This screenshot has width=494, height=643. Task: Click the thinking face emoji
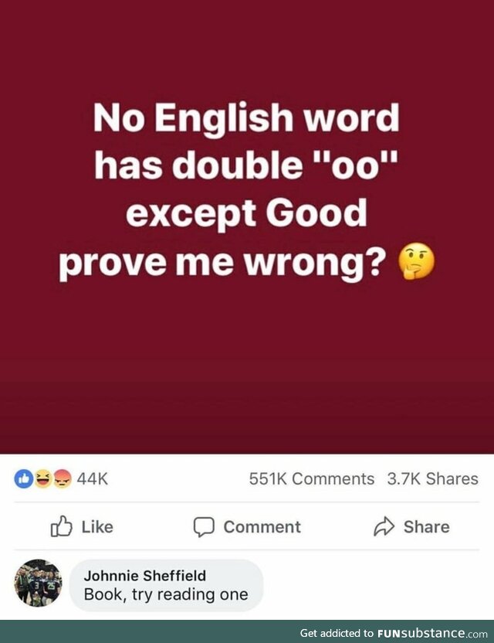coord(417,261)
